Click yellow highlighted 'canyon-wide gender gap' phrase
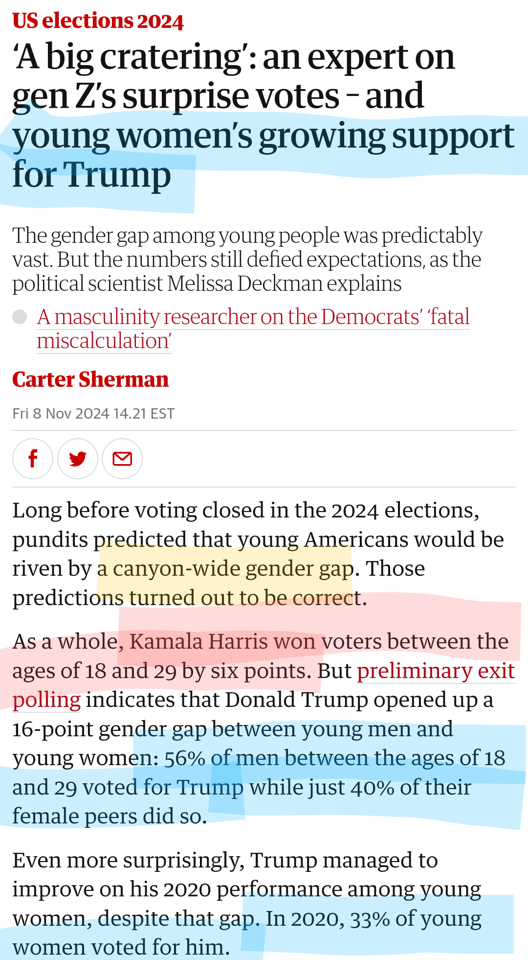 tap(225, 569)
